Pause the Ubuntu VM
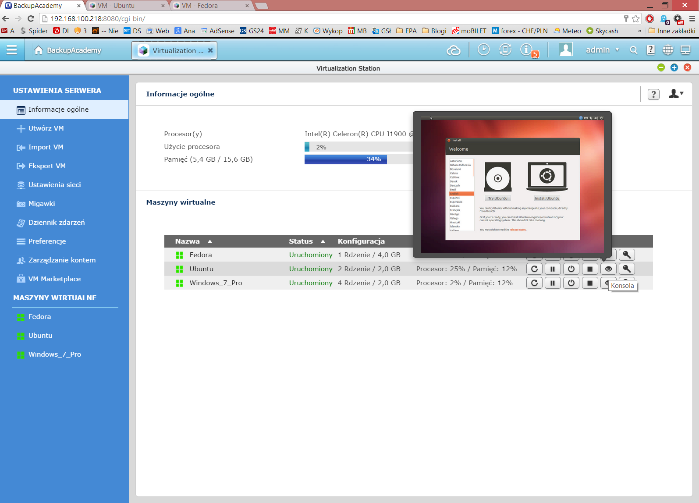The width and height of the screenshot is (699, 503). 553,269
